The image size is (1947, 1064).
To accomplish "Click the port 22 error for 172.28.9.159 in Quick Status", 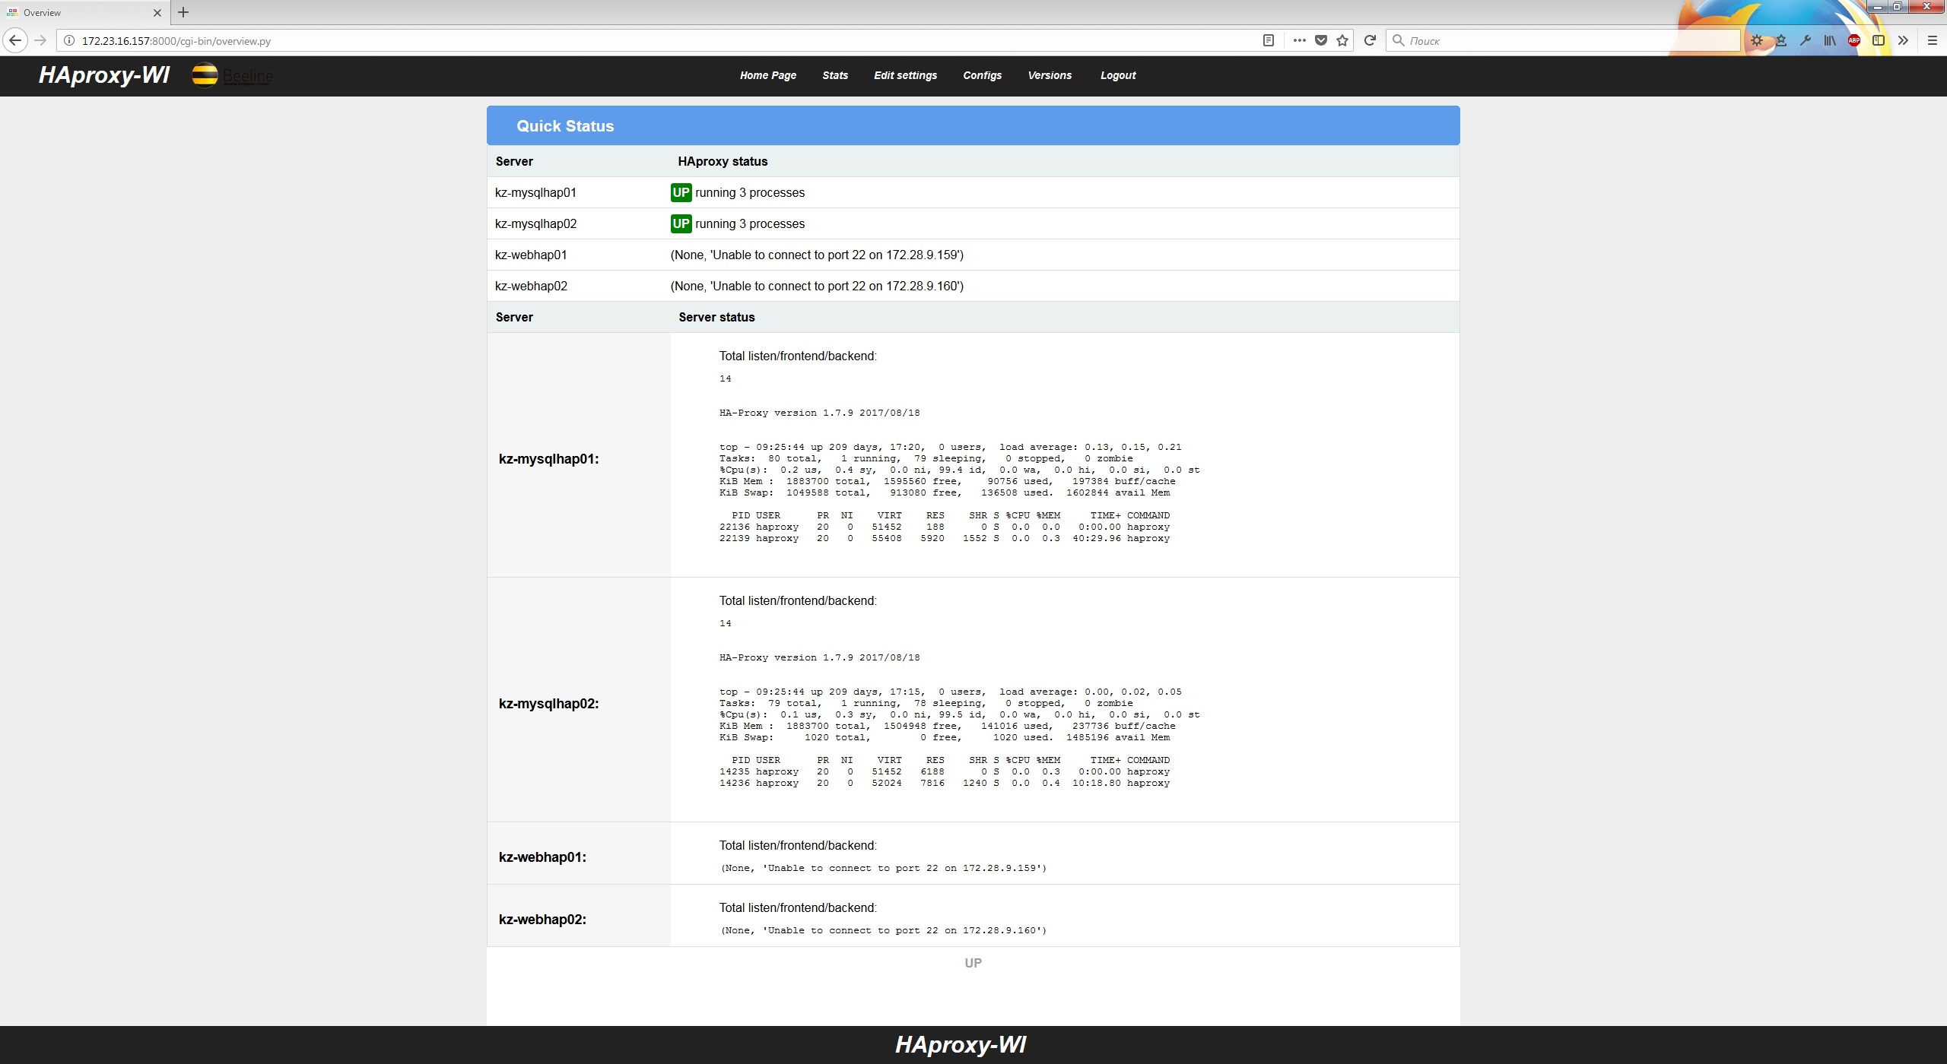I will [x=817, y=255].
